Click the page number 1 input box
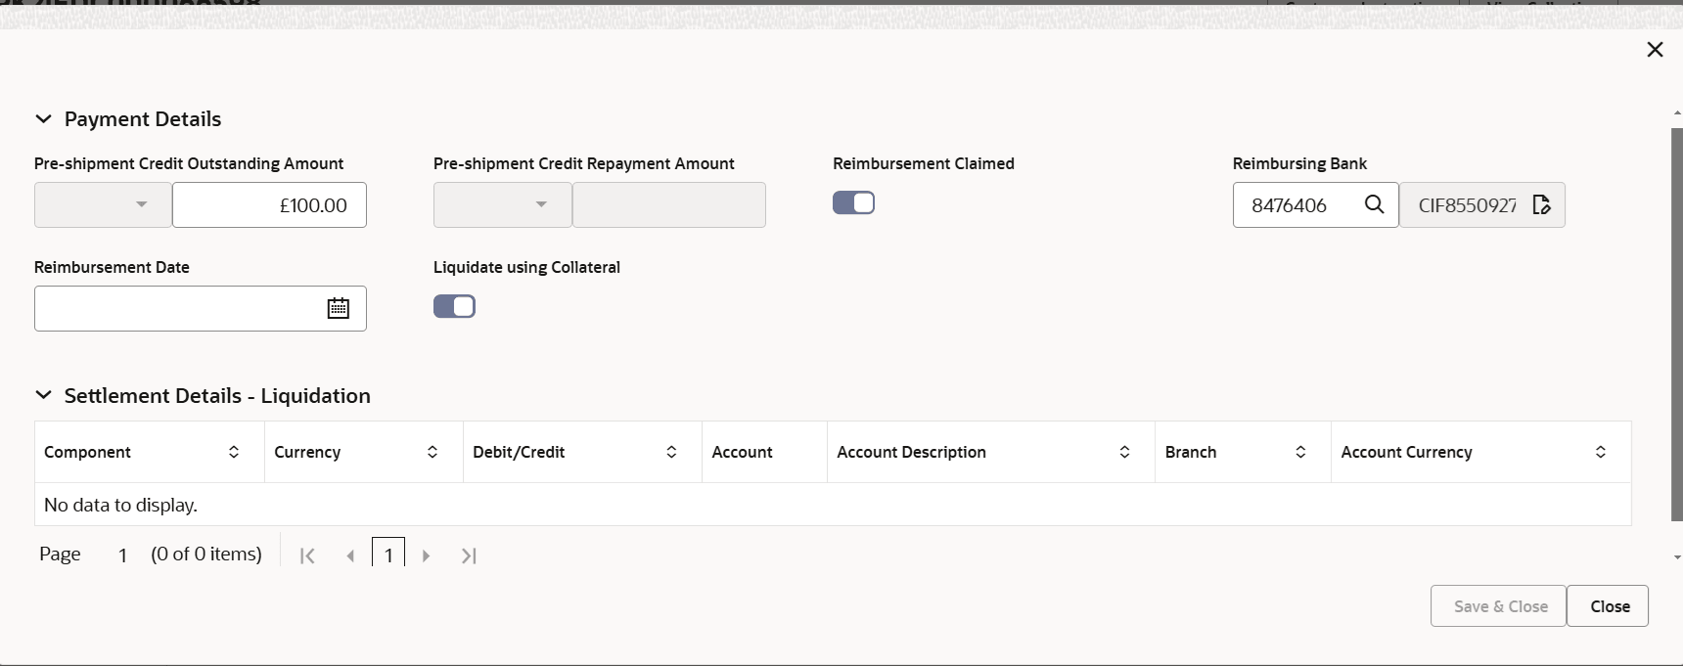Image resolution: width=1683 pixels, height=666 pixels. click(x=388, y=554)
